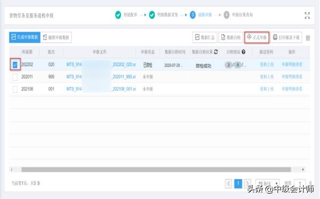This screenshot has height=199, width=320.
Task: Click the scrollbar left arrow
Action: tap(12, 170)
